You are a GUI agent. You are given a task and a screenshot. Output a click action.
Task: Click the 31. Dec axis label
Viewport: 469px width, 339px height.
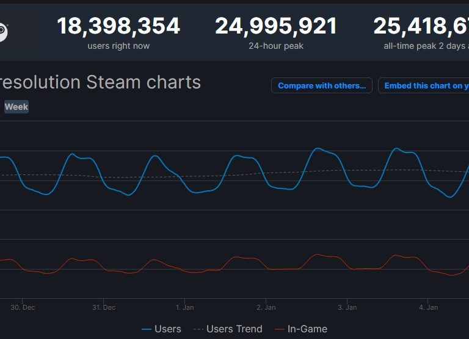(x=104, y=307)
